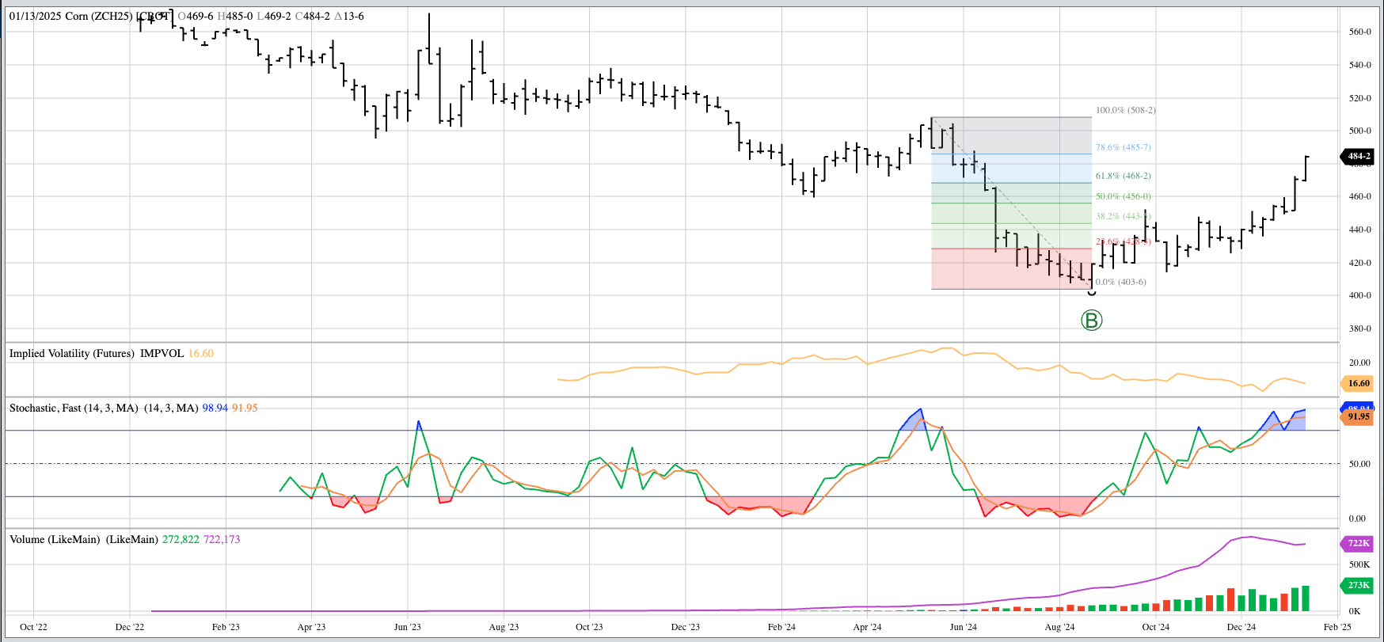Screen dimensions: 1384x642
Task: Click the orange 16.60 implied volatility tag
Action: click(x=1359, y=383)
